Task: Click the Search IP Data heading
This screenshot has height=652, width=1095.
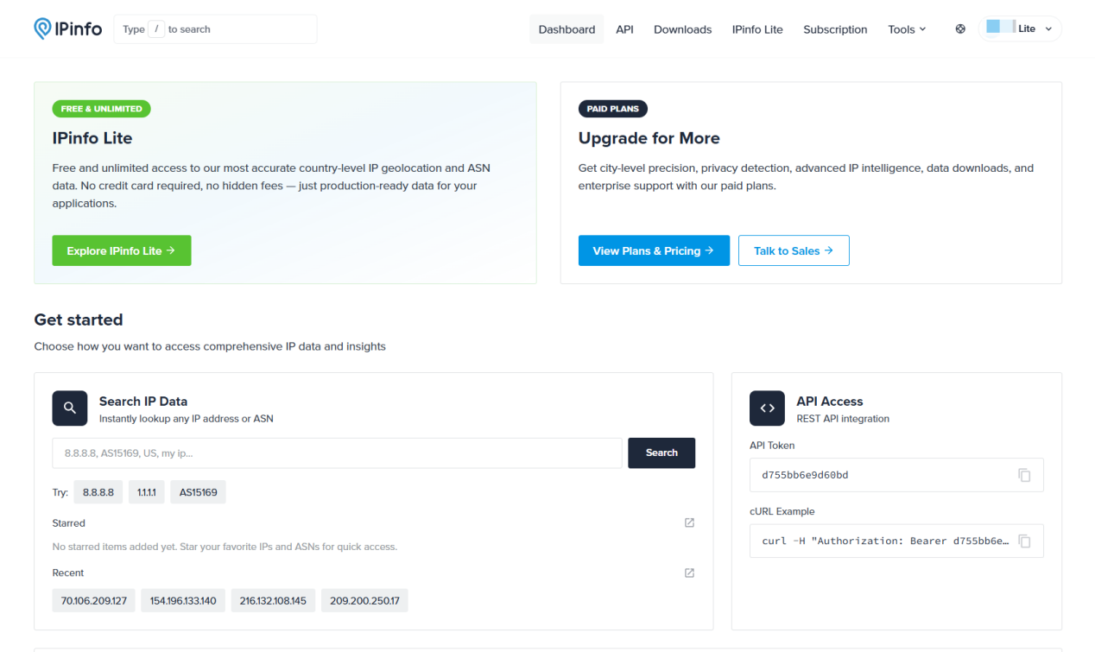Action: click(x=143, y=402)
